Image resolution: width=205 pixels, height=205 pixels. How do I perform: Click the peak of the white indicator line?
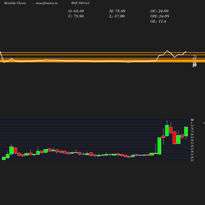click(x=167, y=50)
